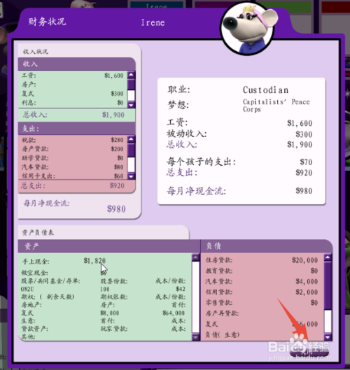Click the 房产贷款 $200 expense row
Viewport: 350px width, 370px height.
click(x=73, y=149)
